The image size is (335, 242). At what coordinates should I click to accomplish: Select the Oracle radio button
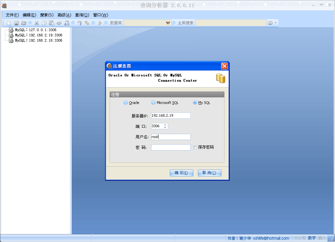[126, 103]
